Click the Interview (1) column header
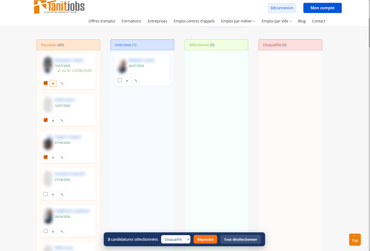The width and height of the screenshot is (370, 251). tap(142, 45)
